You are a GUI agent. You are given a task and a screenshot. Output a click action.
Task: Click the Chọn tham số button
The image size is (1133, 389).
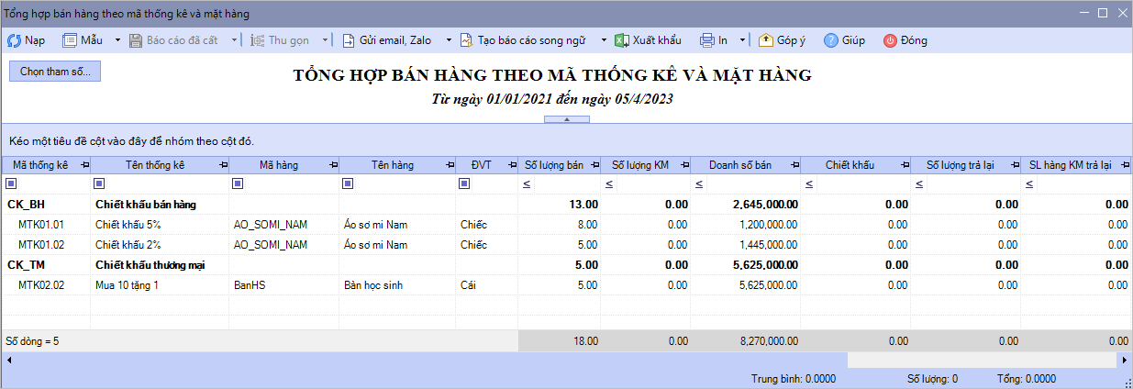coord(55,72)
